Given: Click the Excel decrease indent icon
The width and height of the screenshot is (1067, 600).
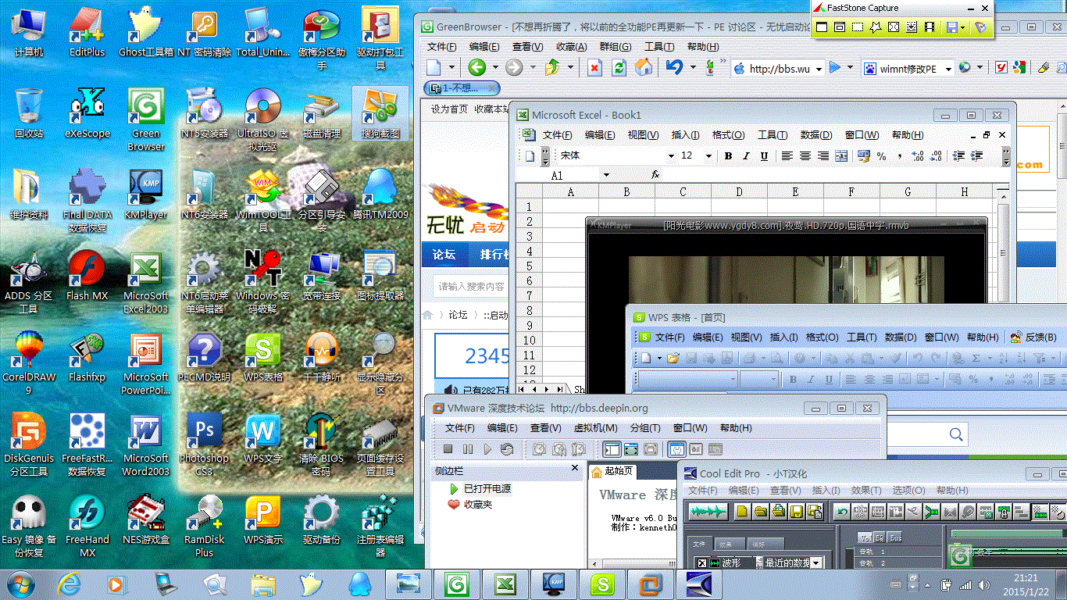Looking at the screenshot, I should coord(958,156).
